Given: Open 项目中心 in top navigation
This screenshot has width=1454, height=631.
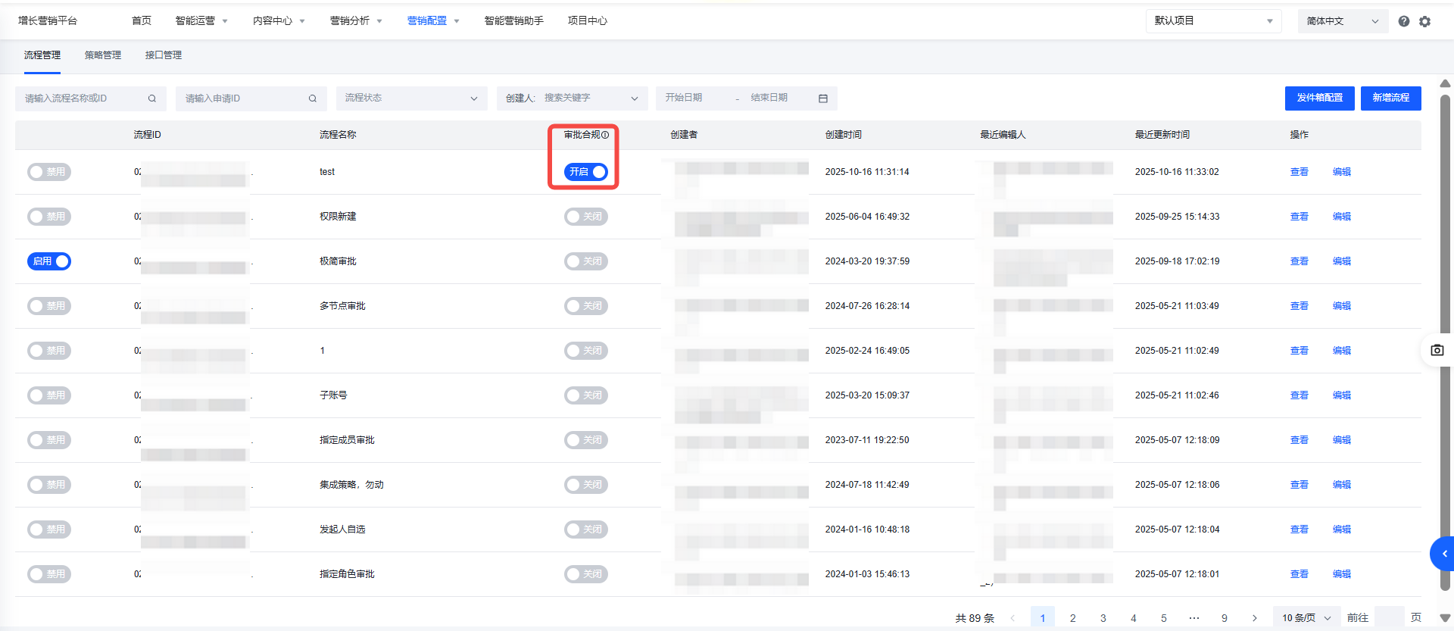Looking at the screenshot, I should (588, 21).
